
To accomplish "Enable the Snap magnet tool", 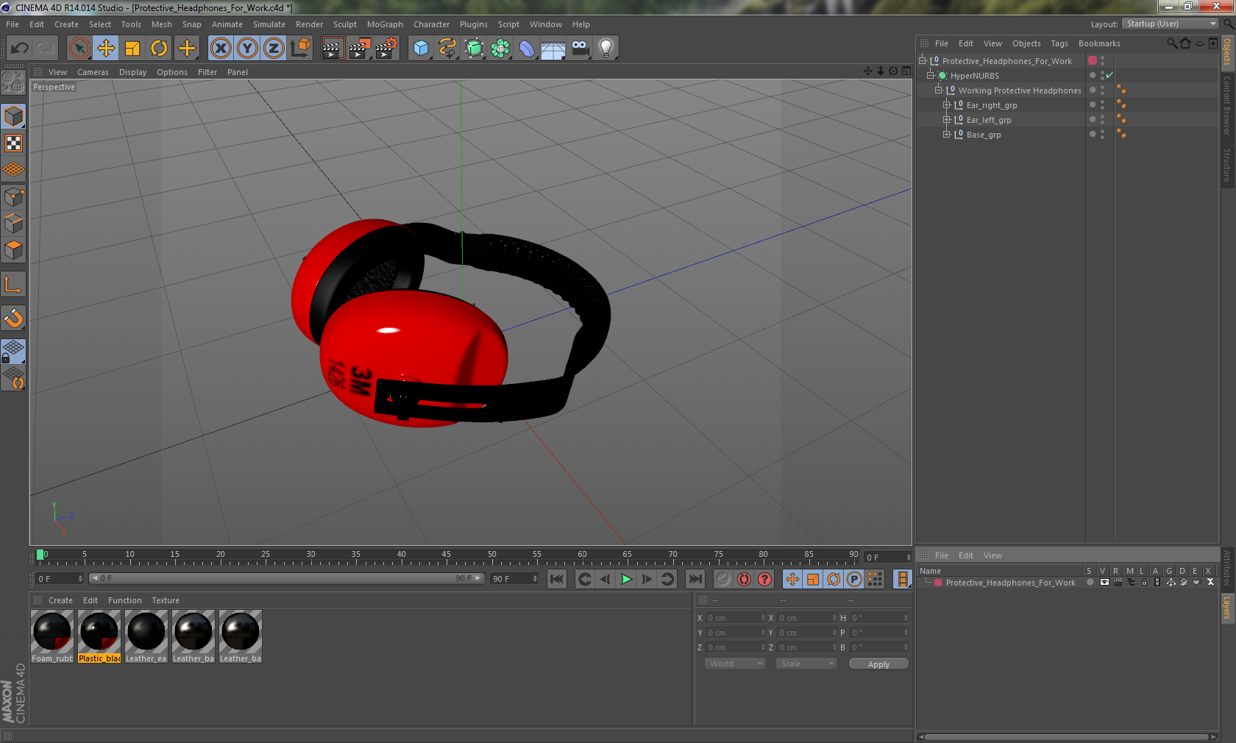I will [14, 318].
